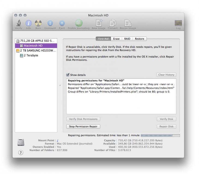Switch to the First Aid tab

(103, 39)
